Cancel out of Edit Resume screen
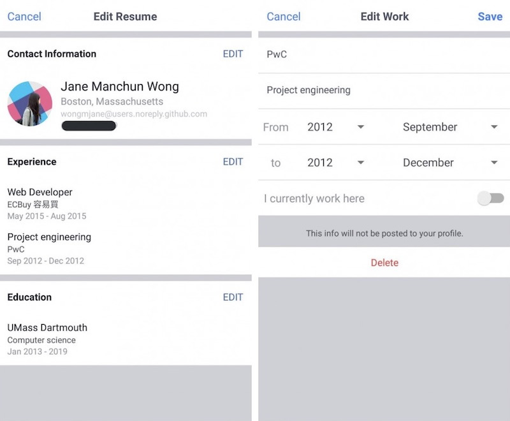 [x=24, y=17]
